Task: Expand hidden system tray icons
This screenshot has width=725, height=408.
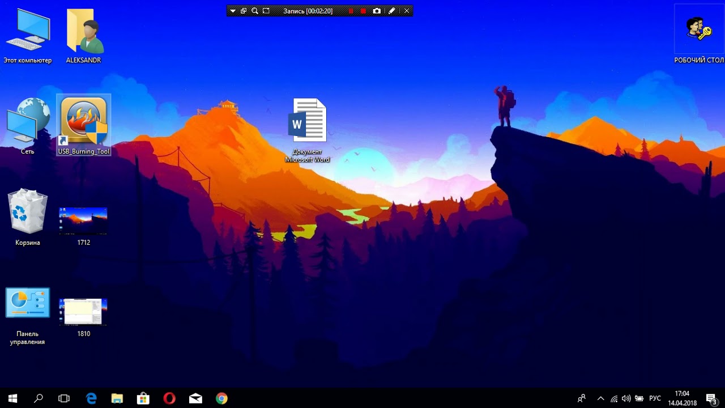Action: click(601, 398)
